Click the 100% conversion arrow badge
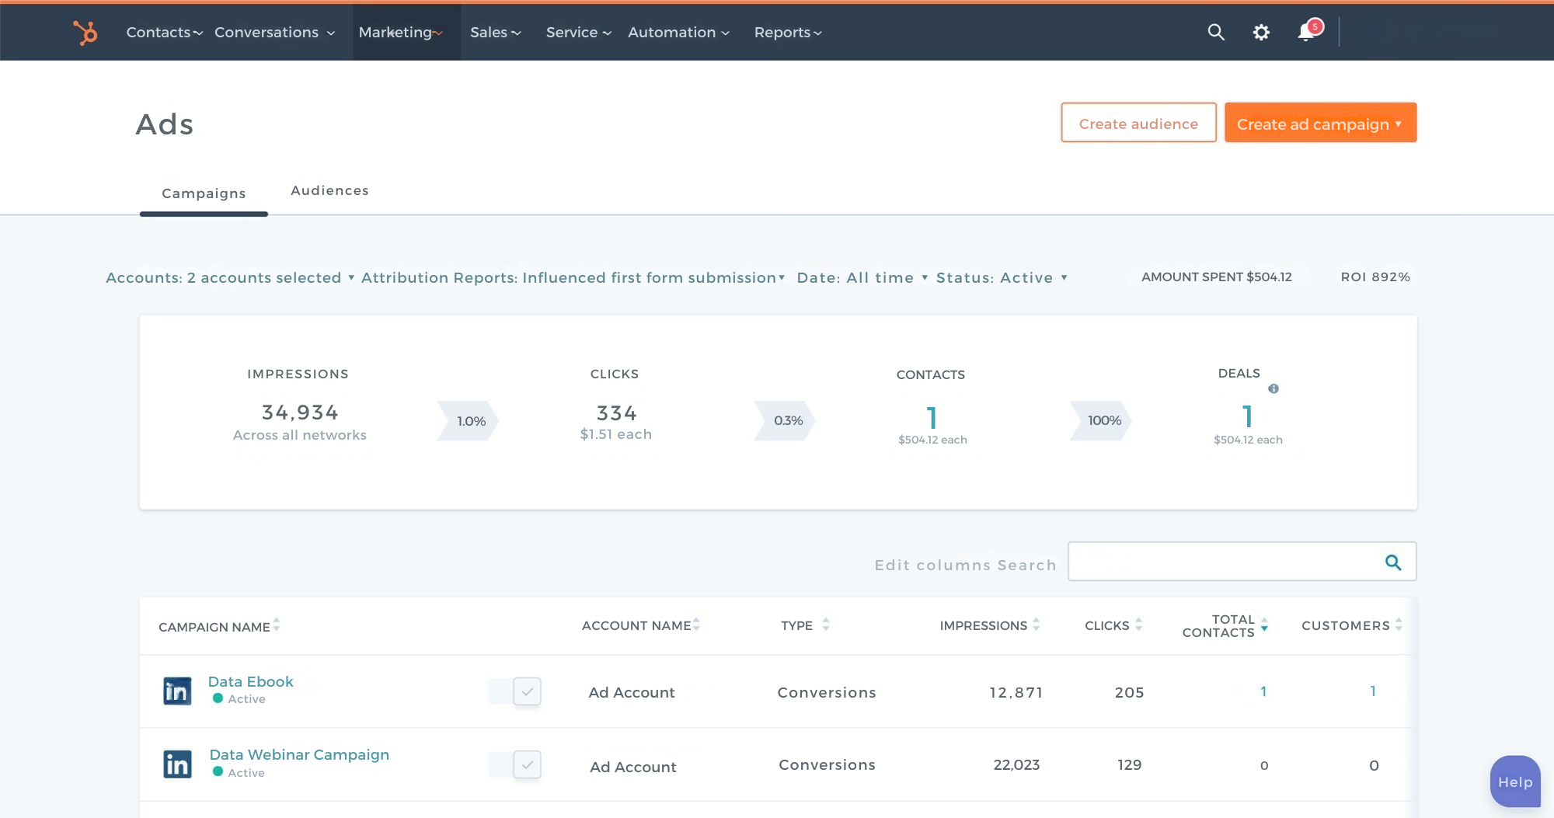1554x818 pixels. 1101,420
